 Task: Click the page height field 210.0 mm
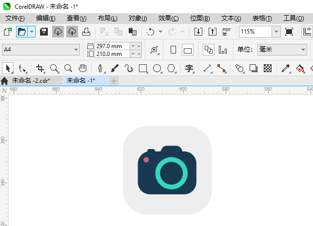(x=112, y=54)
